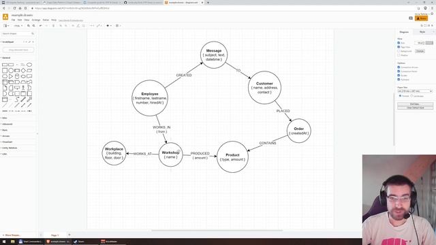Enable the Background checkbox
The width and height of the screenshot is (436, 245).
[x=399, y=51]
